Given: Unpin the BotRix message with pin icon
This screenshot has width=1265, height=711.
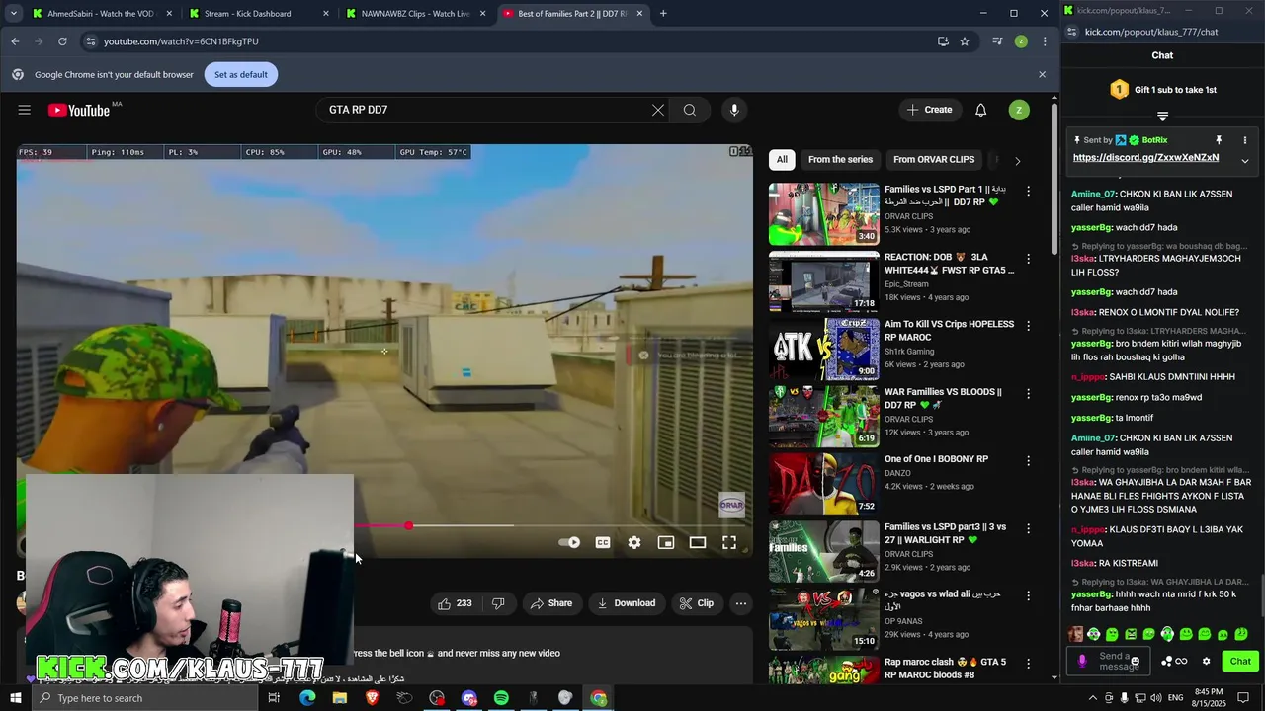Looking at the screenshot, I should pyautogui.click(x=1219, y=140).
